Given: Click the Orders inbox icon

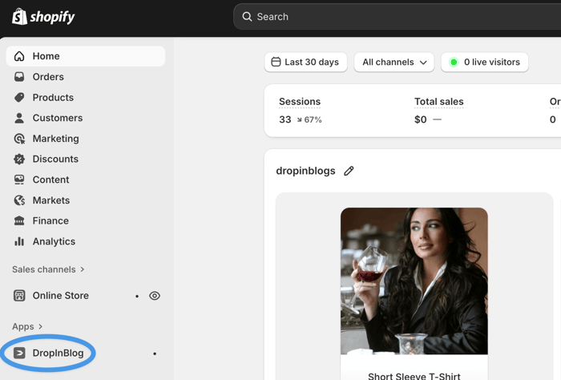Looking at the screenshot, I should pos(19,77).
